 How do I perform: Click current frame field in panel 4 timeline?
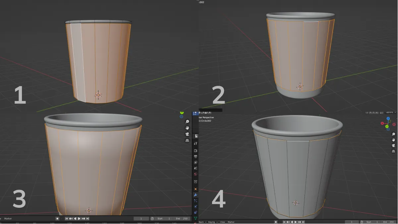click(x=352, y=222)
